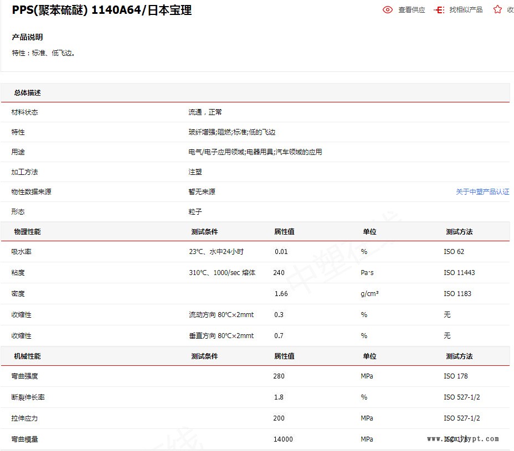
Task: Click the 产品说明 heading
Action: click(27, 37)
